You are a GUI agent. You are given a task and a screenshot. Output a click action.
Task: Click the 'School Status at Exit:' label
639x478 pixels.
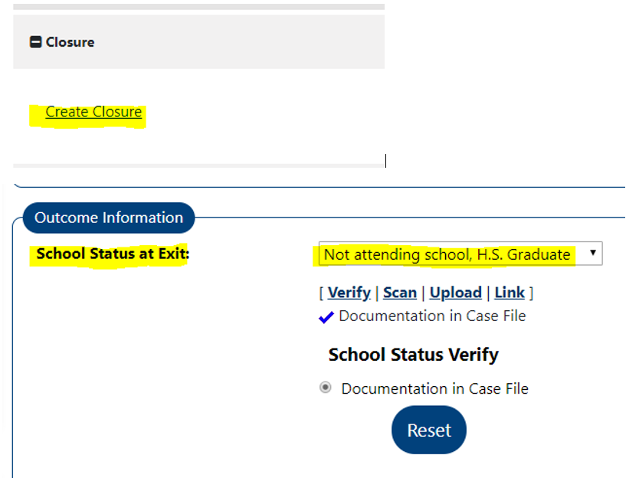(x=112, y=254)
